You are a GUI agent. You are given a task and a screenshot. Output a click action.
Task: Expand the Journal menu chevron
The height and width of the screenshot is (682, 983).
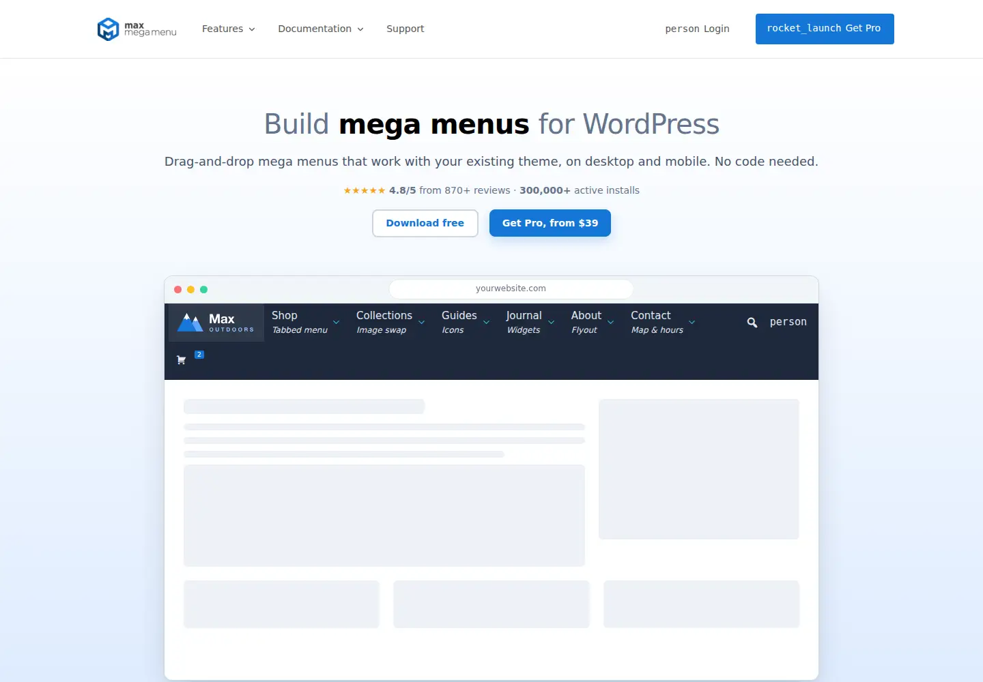(x=551, y=323)
